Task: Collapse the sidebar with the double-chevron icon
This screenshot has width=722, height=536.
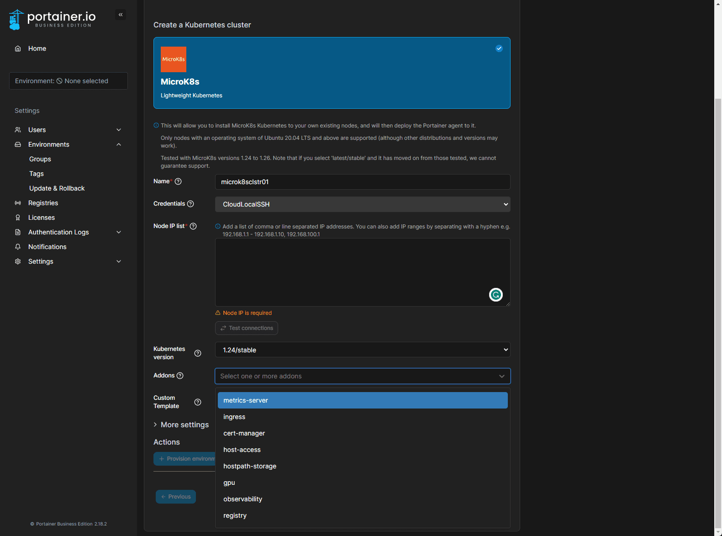Action: pos(121,15)
